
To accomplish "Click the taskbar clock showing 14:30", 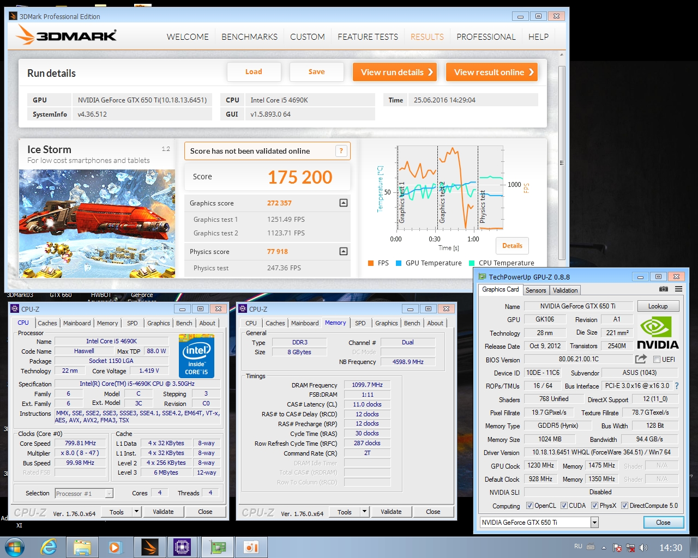I will click(671, 548).
